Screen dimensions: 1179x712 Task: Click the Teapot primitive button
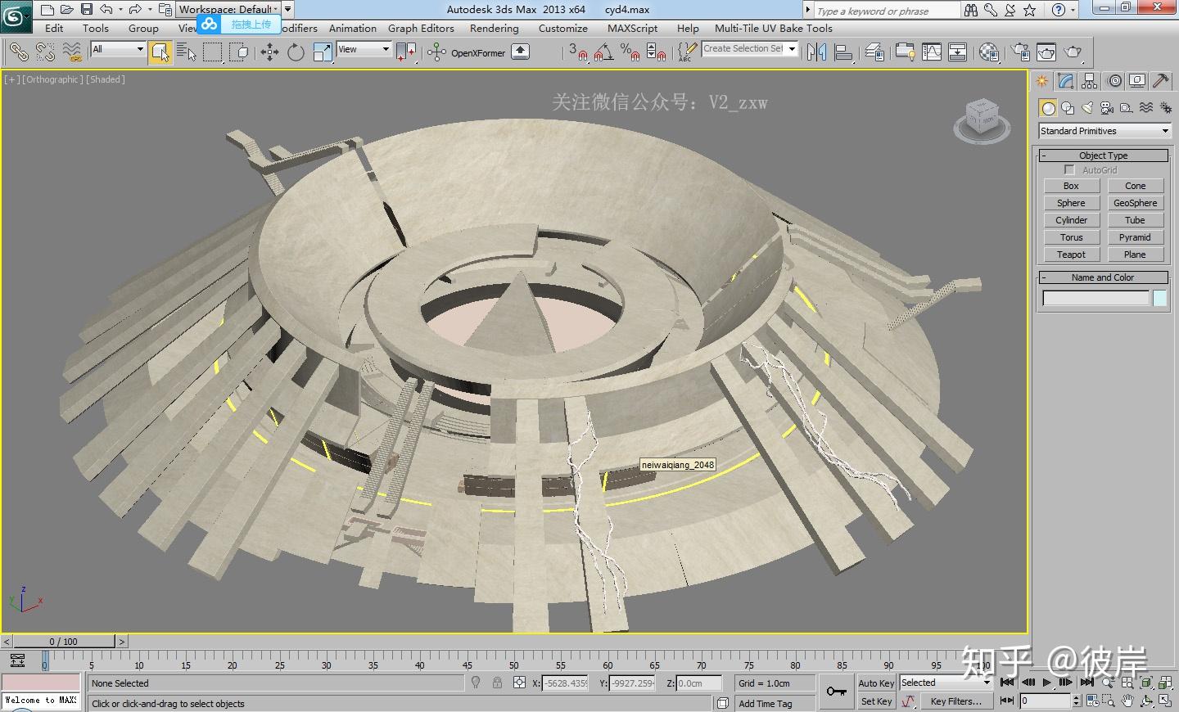pyautogui.click(x=1071, y=255)
